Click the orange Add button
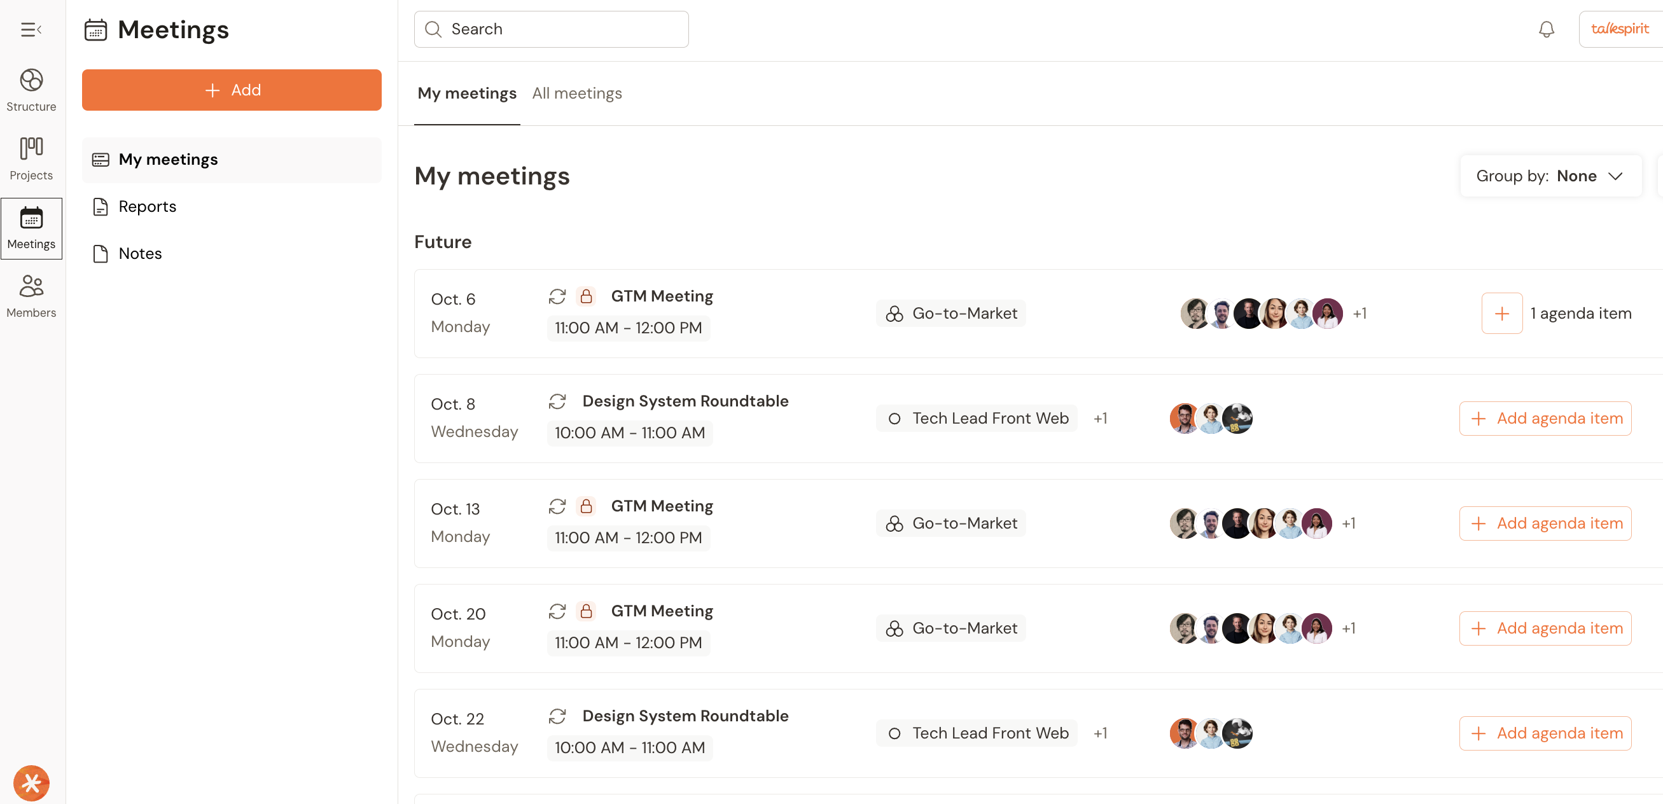The width and height of the screenshot is (1663, 804). [231, 90]
